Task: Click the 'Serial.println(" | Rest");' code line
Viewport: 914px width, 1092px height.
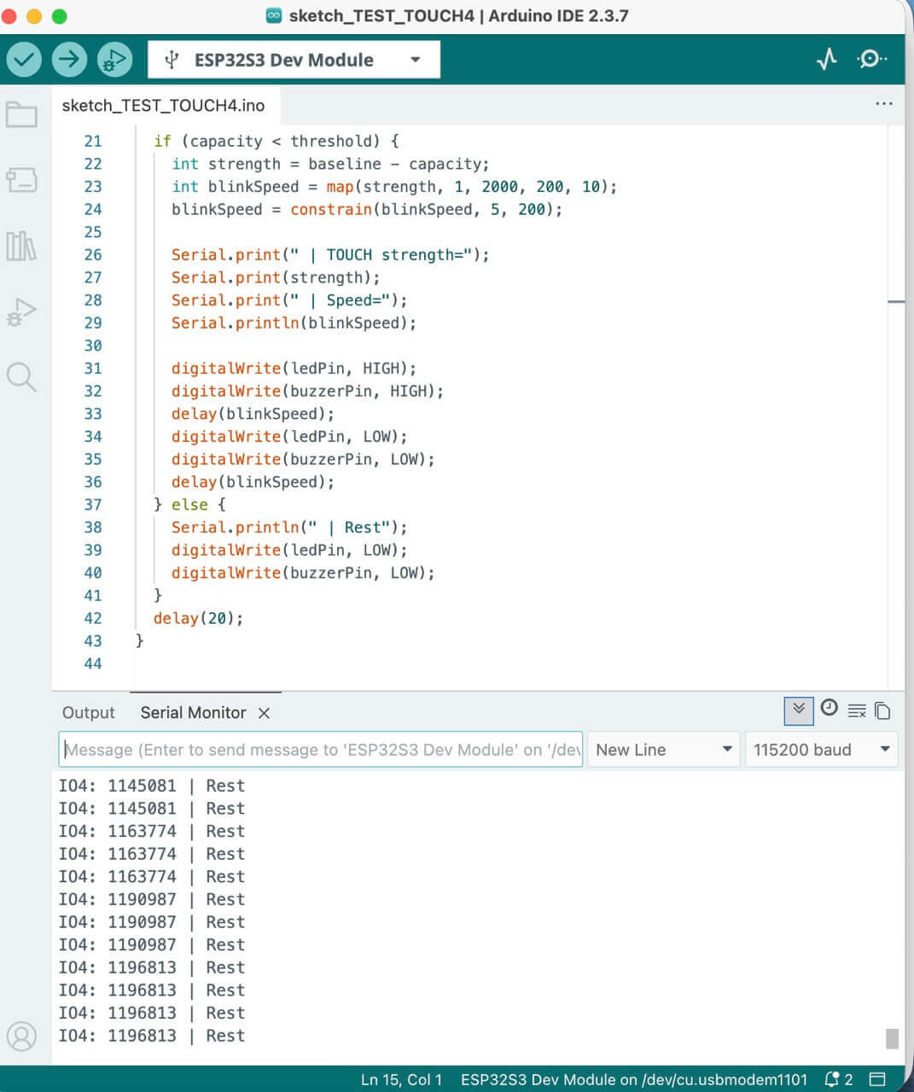Action: coord(289,528)
